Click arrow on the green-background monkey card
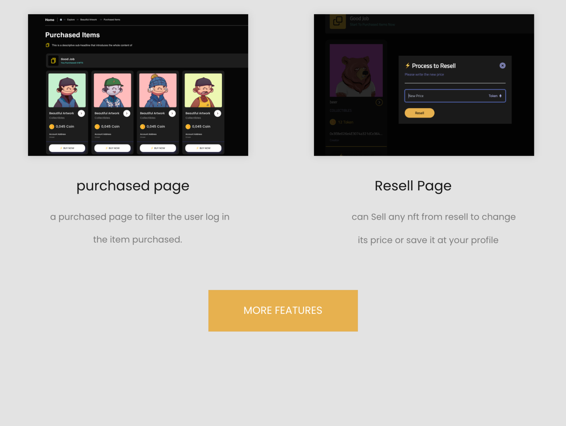Screen dimensions: 566x426 pyautogui.click(x=81, y=114)
